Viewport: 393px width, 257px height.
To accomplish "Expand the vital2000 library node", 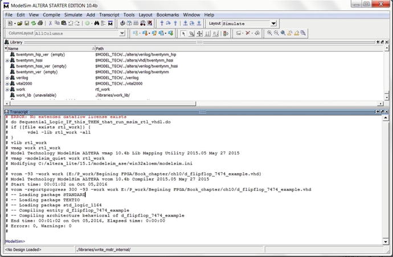I will (x=7, y=84).
